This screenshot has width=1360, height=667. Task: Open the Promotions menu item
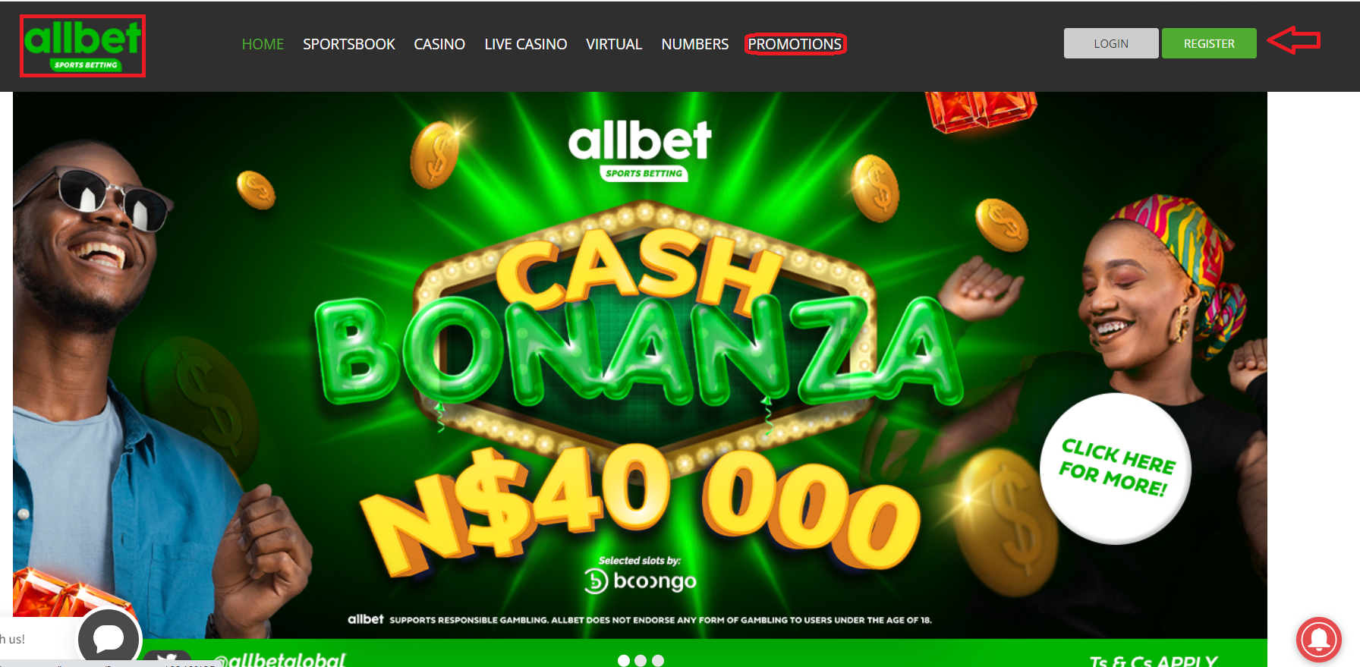click(795, 44)
